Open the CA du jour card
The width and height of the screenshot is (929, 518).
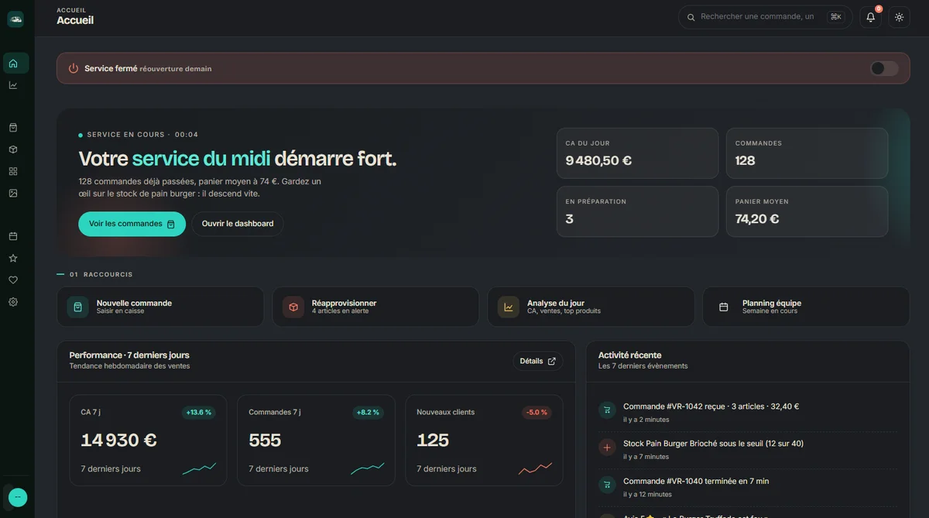(x=637, y=153)
